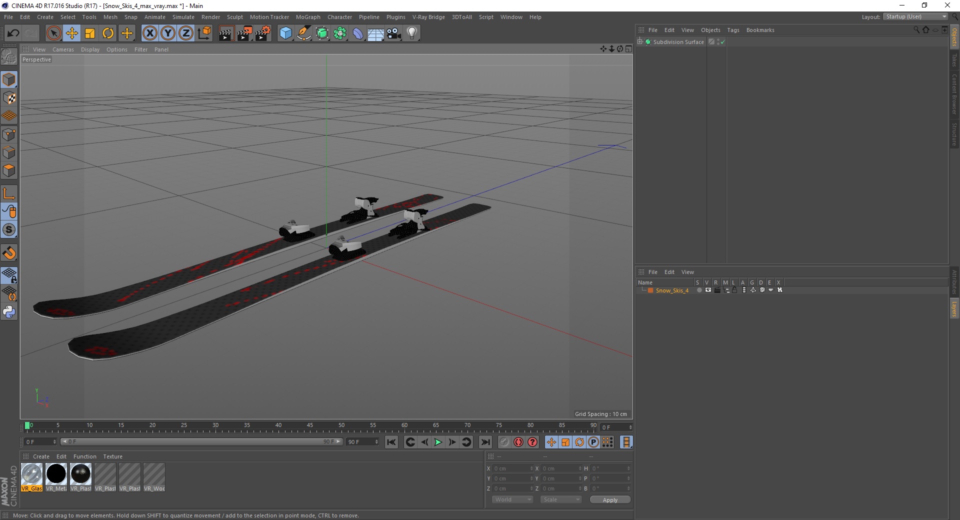Switch to Texture mode
Screen dimensions: 960x520
pos(9,98)
